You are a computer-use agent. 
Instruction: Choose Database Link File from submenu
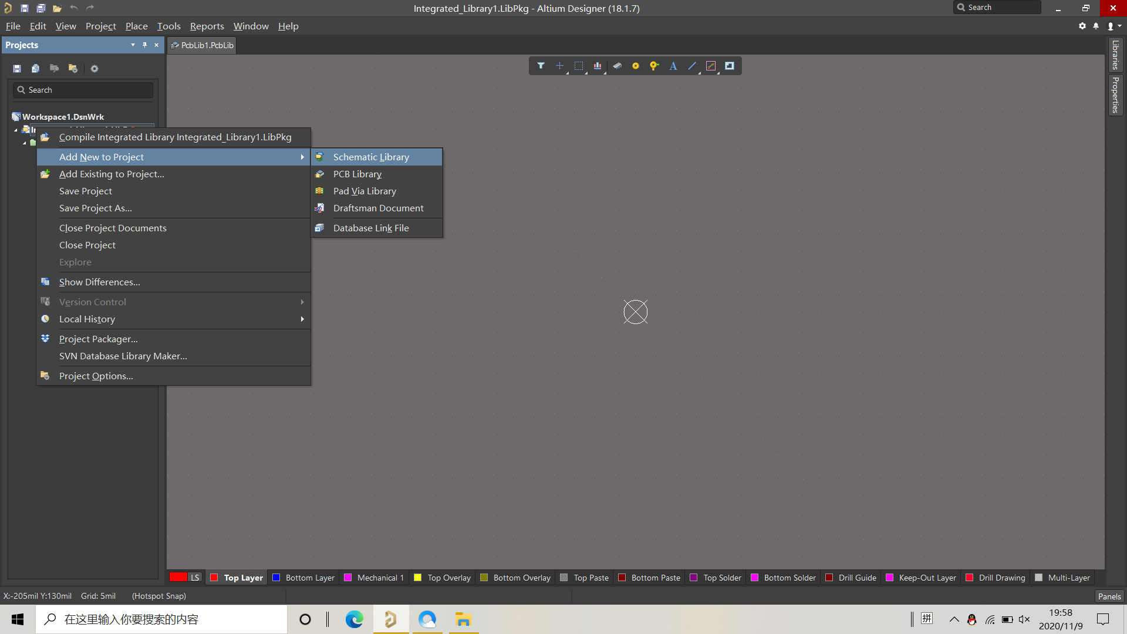377,228
